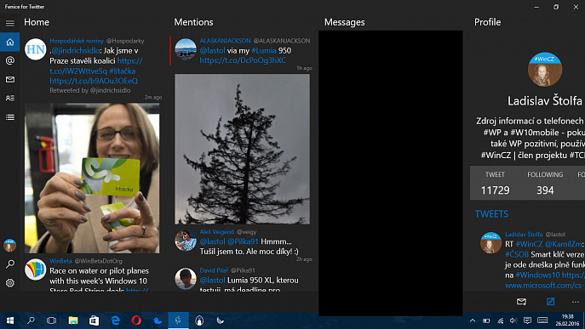Launch Microsoft Edge from taskbar

tap(115, 320)
